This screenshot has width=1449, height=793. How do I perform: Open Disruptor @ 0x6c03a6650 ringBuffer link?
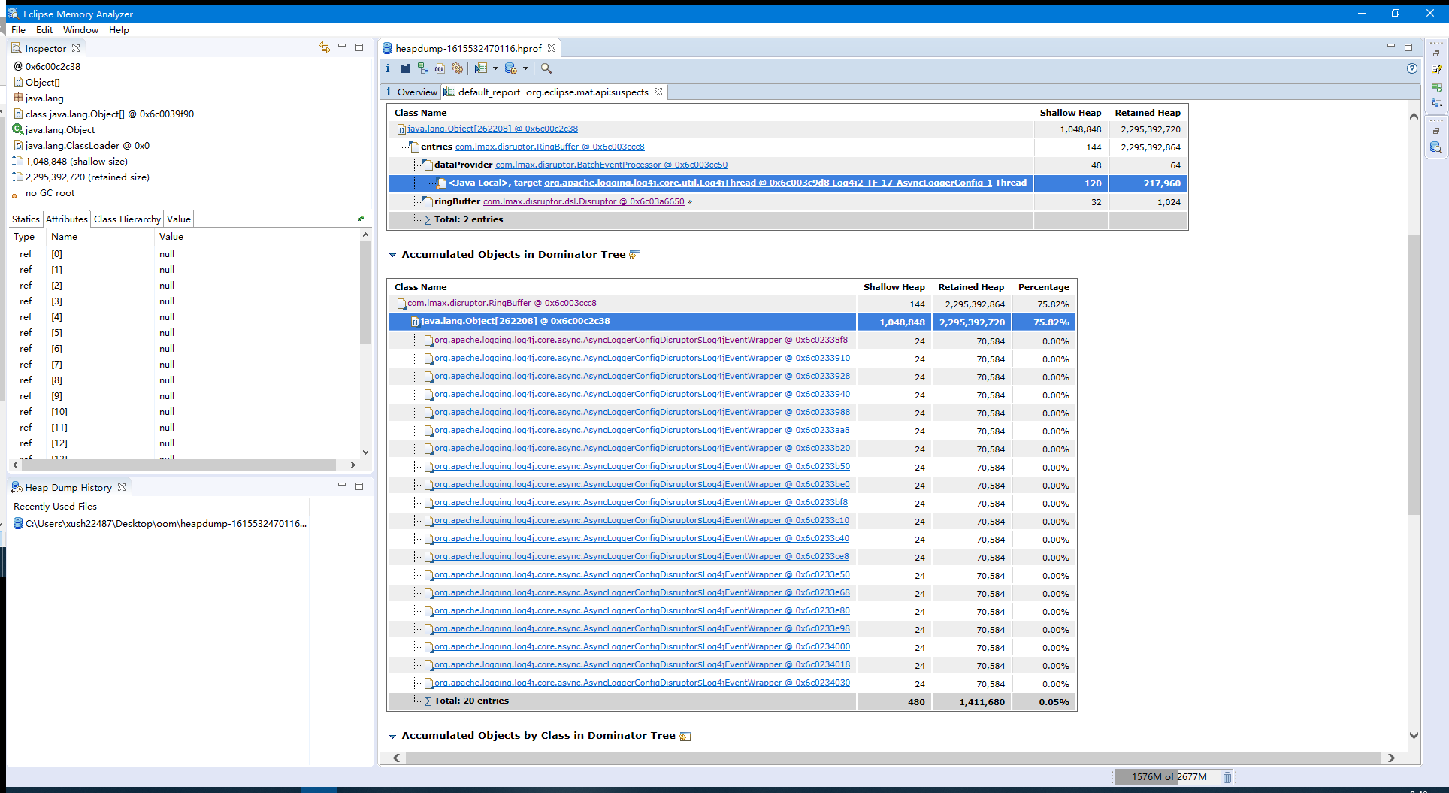coord(584,201)
